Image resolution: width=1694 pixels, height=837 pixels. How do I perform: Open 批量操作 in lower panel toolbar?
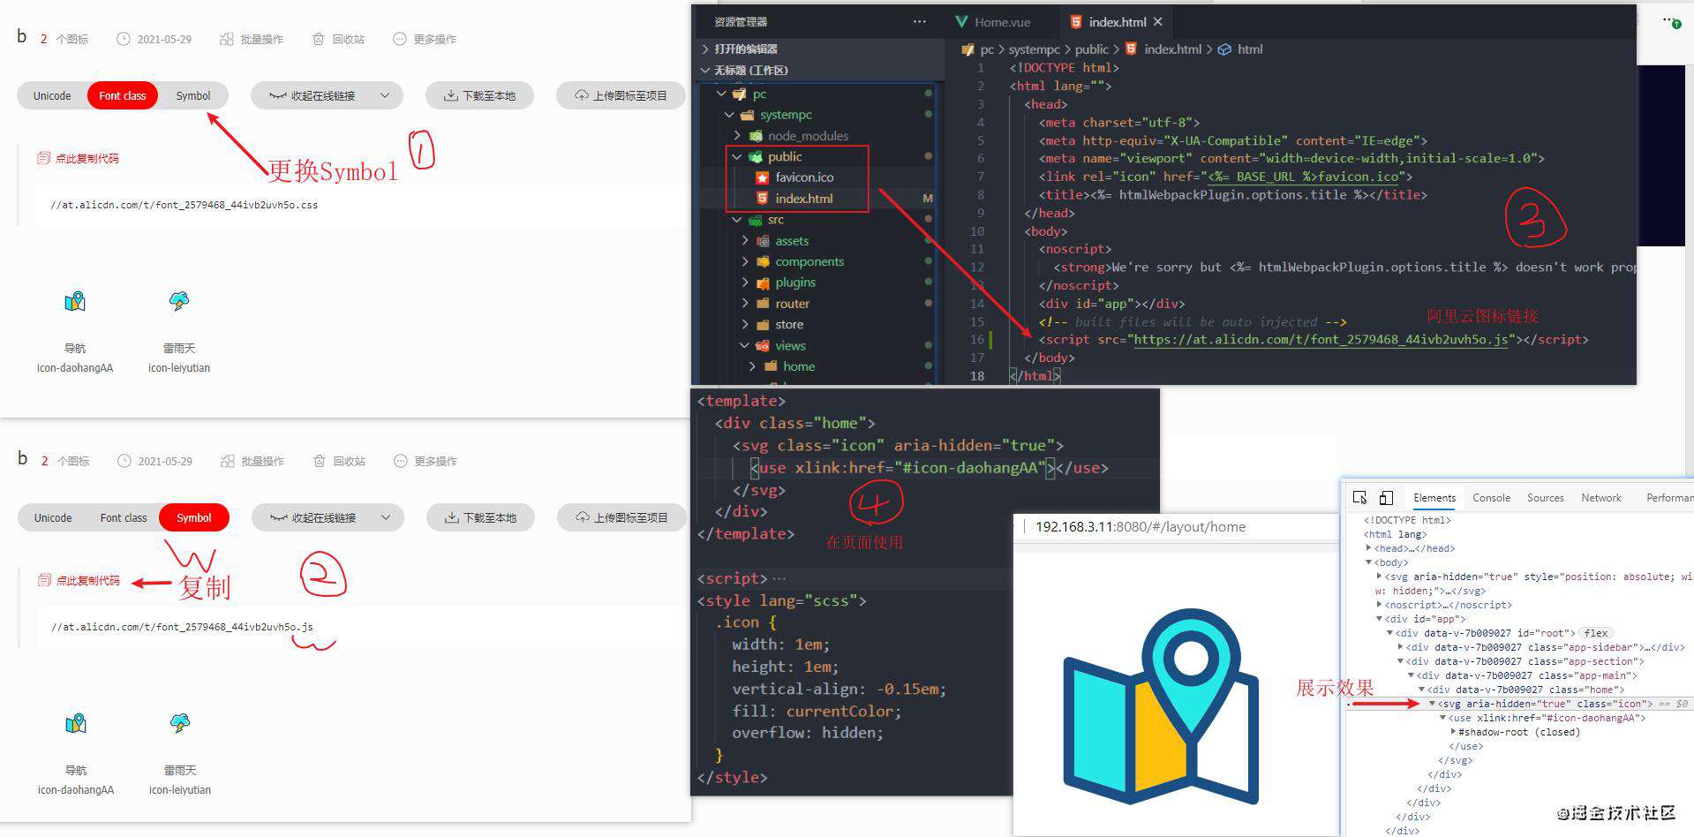pos(252,461)
